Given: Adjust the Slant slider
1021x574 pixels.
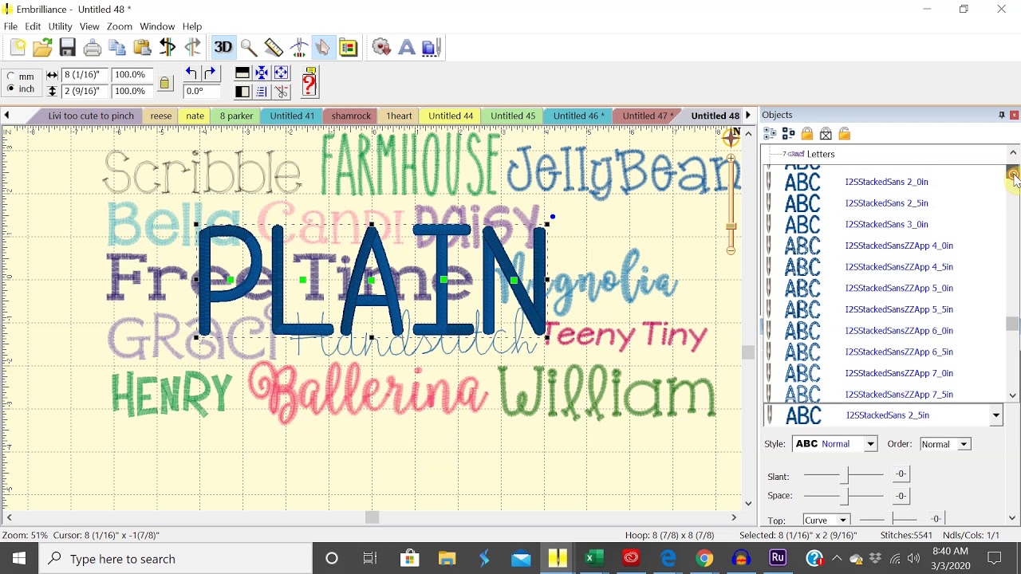Looking at the screenshot, I should click(843, 474).
